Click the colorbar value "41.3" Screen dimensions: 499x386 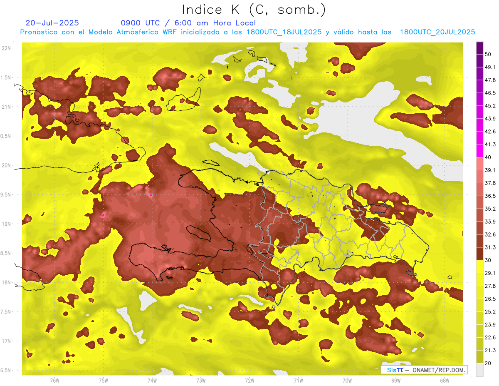(490, 144)
